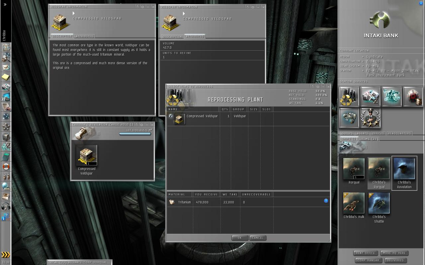Sort reprocess list by Group column
This screenshot has width=425, height=265.
(238, 109)
